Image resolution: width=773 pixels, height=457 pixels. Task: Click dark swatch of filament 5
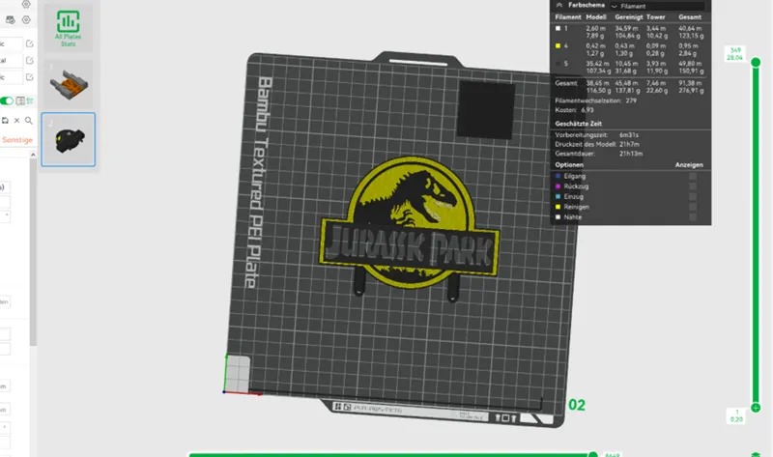(x=558, y=64)
